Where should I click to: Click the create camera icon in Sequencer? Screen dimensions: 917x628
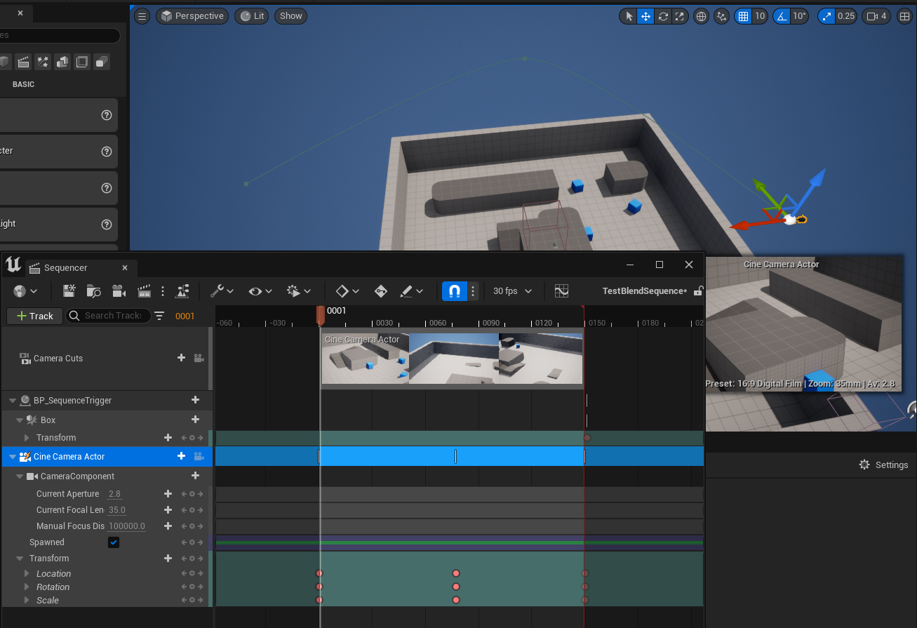click(x=119, y=290)
